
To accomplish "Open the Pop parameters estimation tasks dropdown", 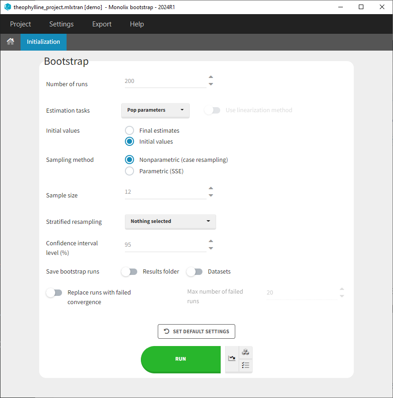I will 155,110.
